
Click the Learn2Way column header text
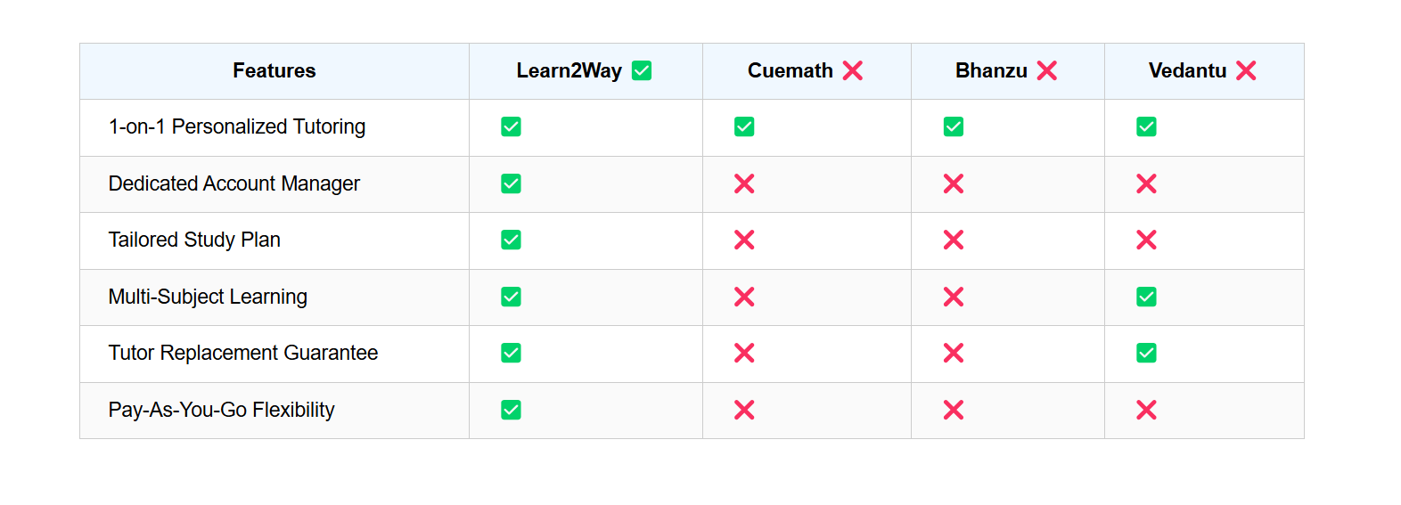point(569,70)
